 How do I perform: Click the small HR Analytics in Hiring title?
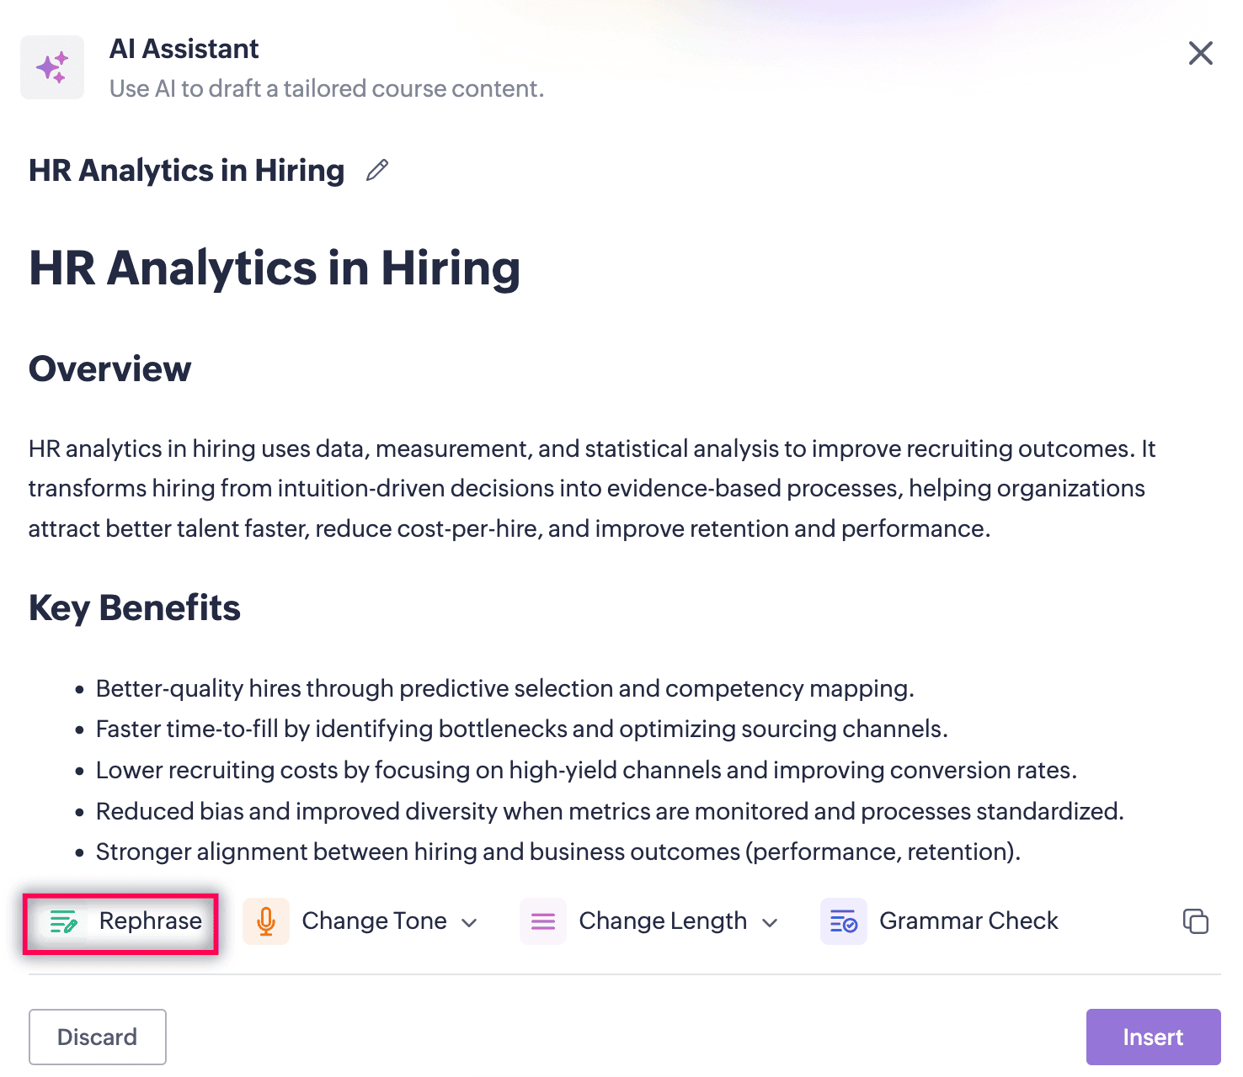tap(186, 171)
